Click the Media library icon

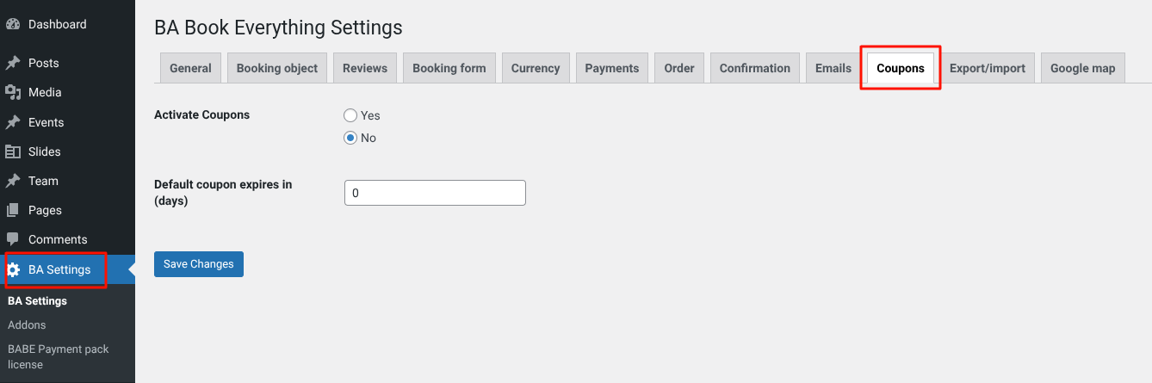click(x=13, y=92)
